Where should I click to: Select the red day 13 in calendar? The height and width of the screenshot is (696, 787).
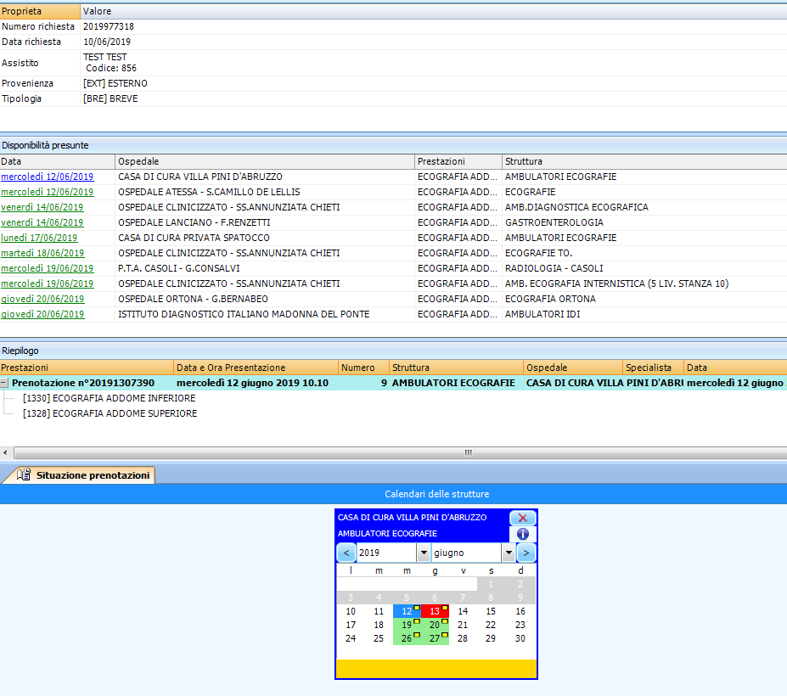434,611
